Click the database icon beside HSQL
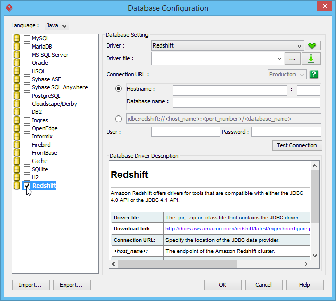 point(17,71)
